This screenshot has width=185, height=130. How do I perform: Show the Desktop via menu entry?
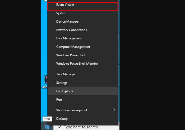tap(82, 119)
